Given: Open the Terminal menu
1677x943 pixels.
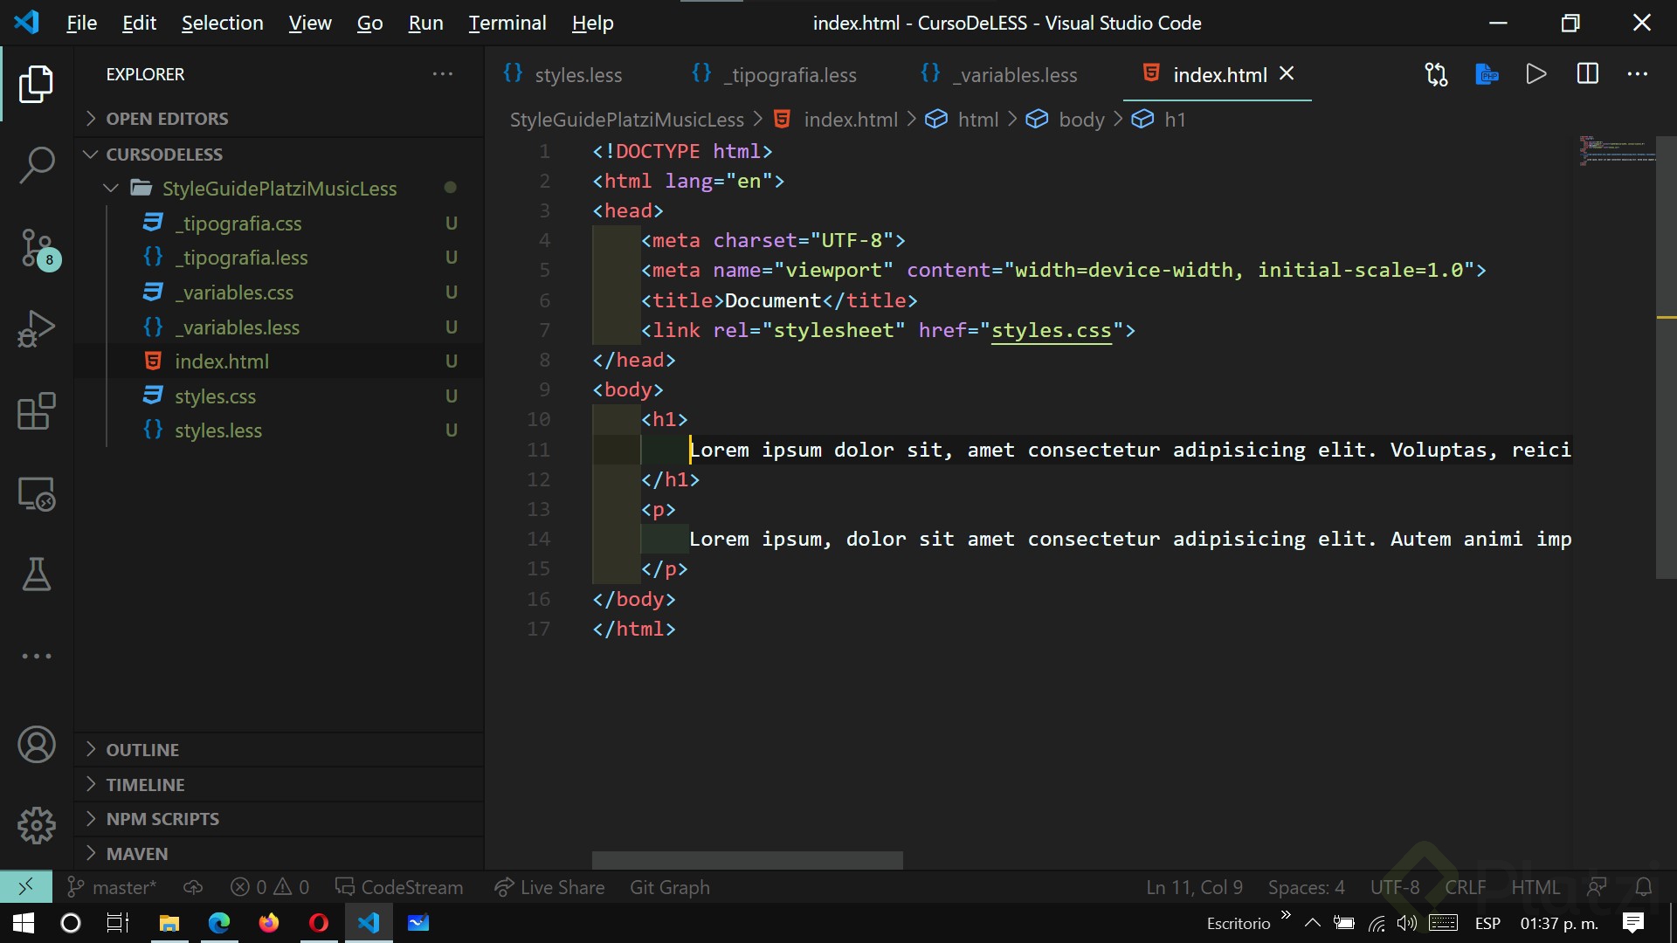Looking at the screenshot, I should click(507, 23).
